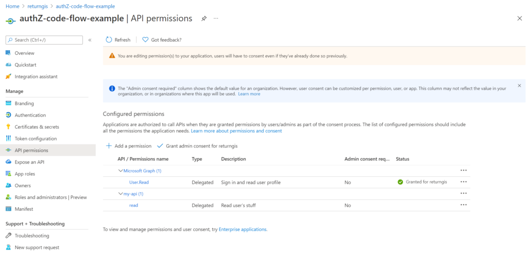Open the ellipsis menu beside the title
This screenshot has width=529, height=264.
[216, 18]
